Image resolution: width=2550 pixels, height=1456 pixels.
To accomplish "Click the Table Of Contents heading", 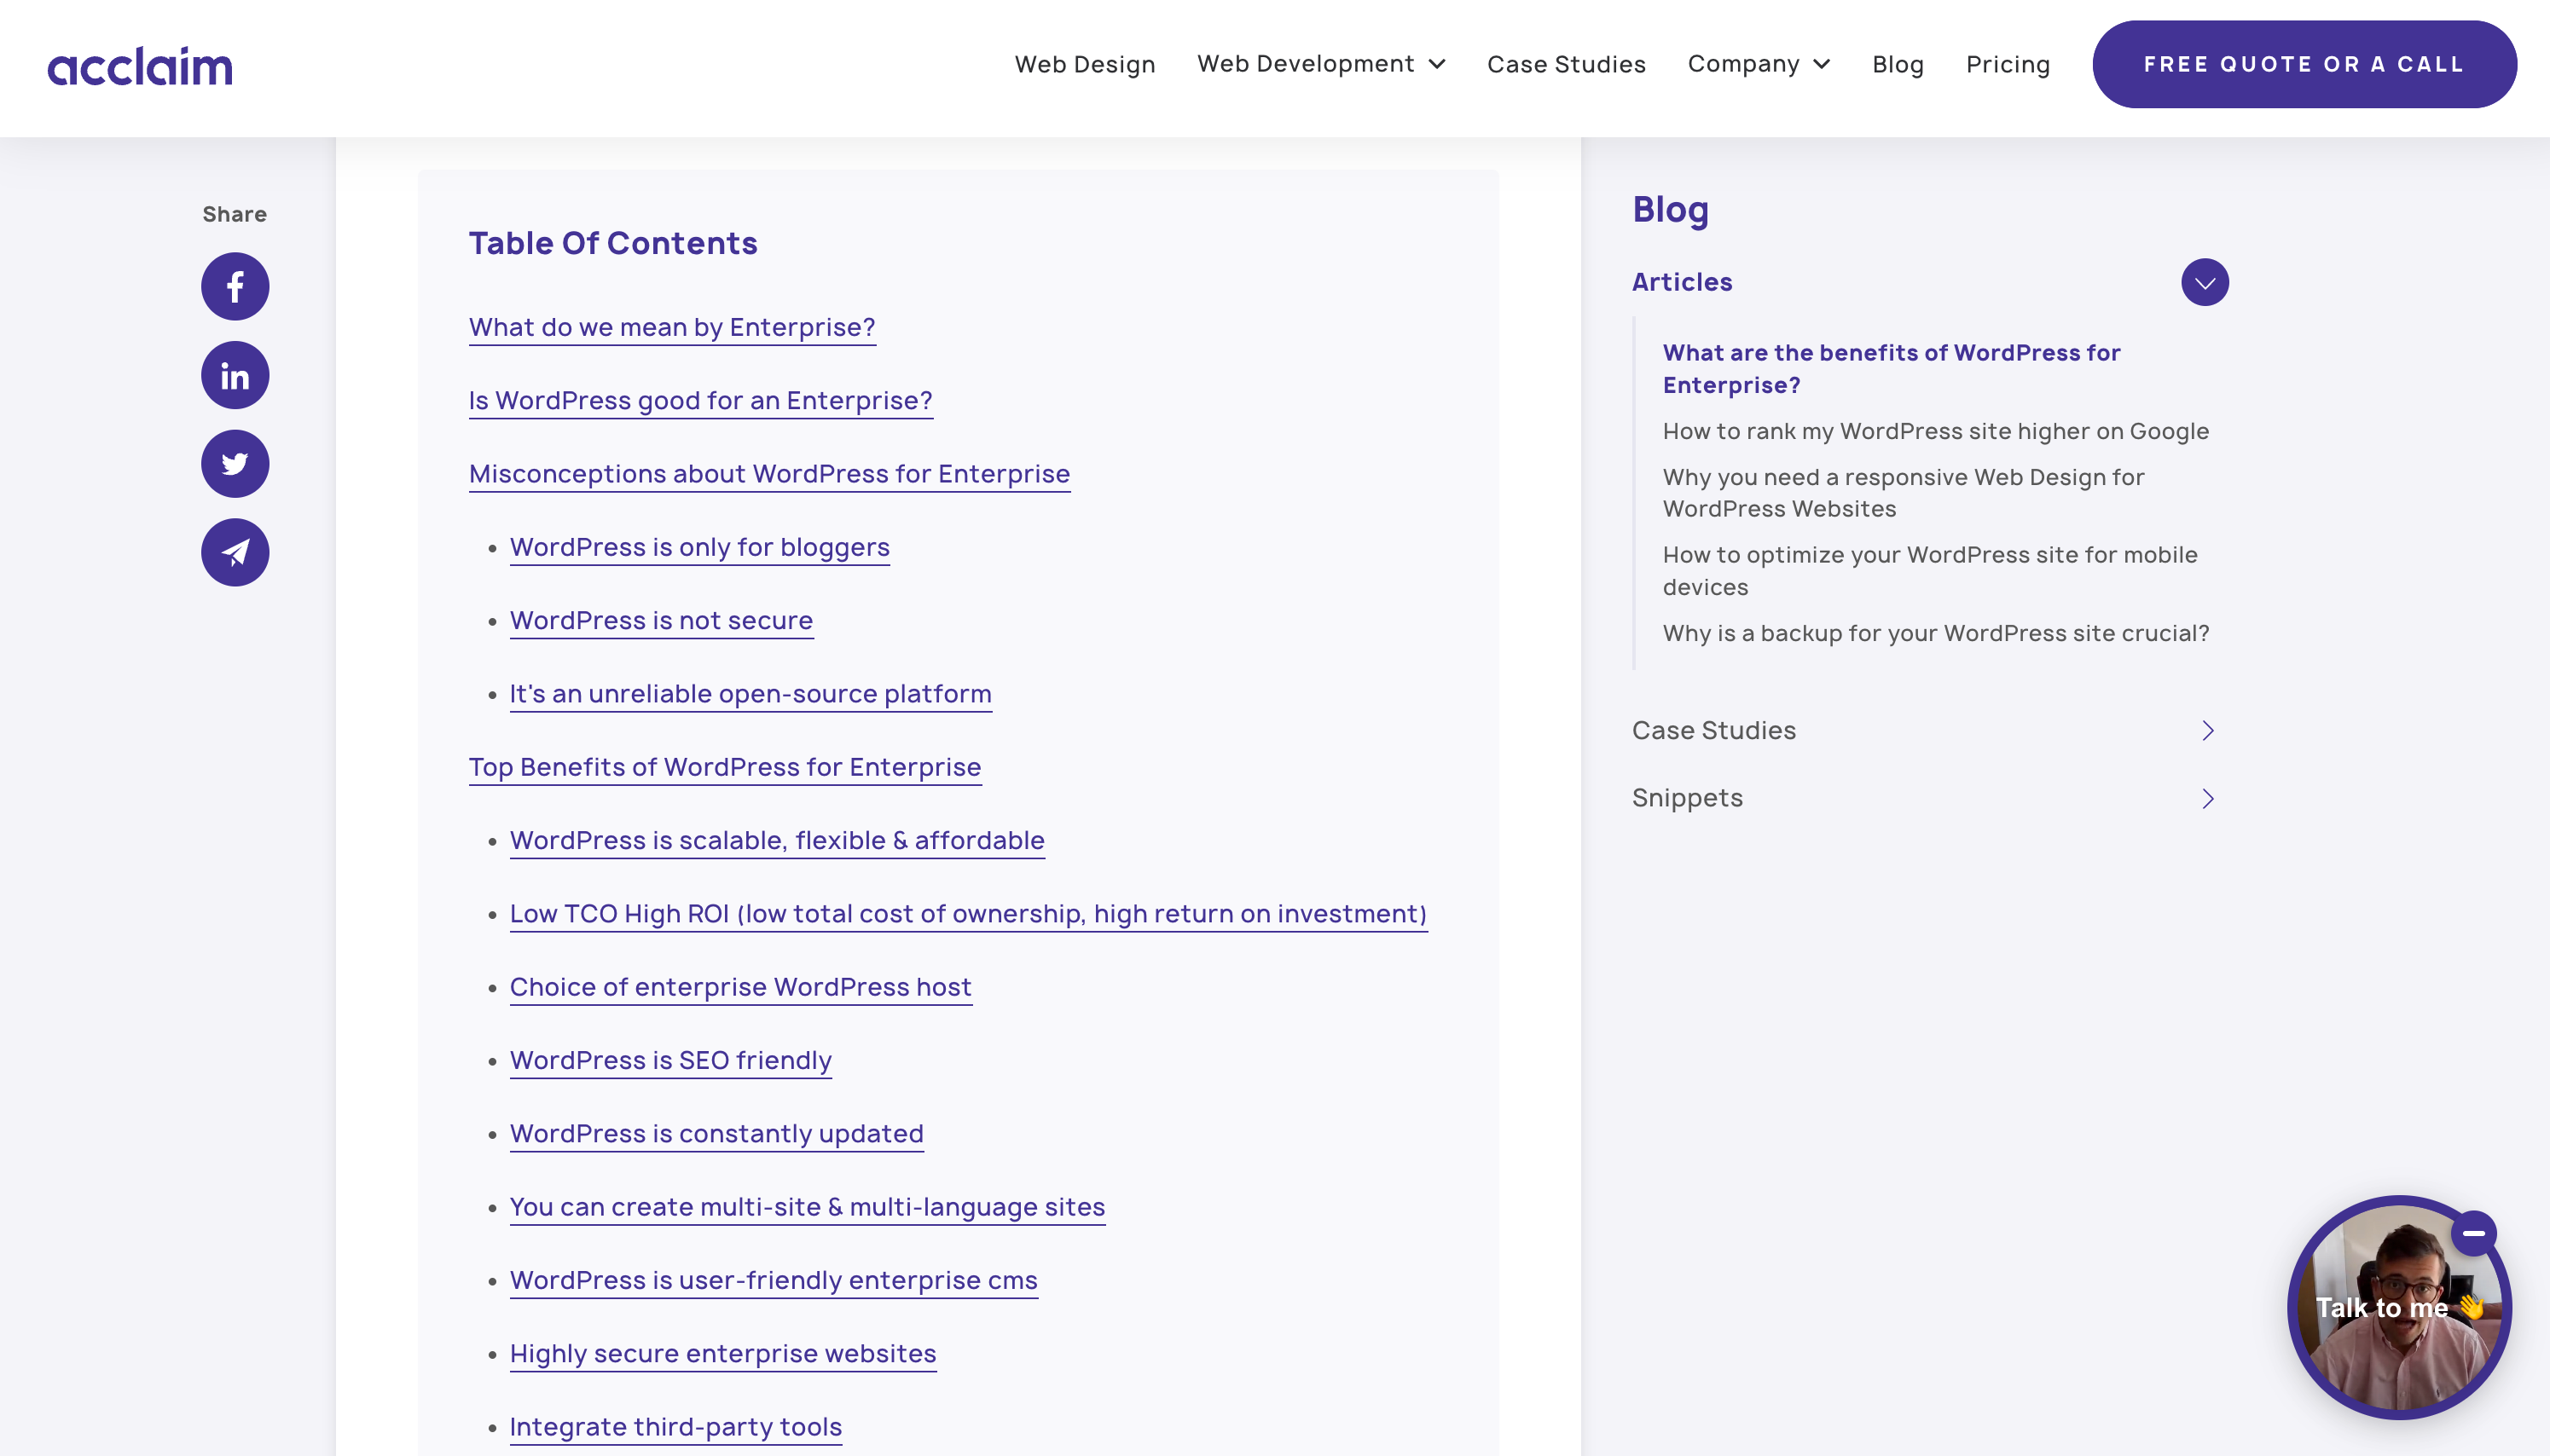I will pos(612,244).
